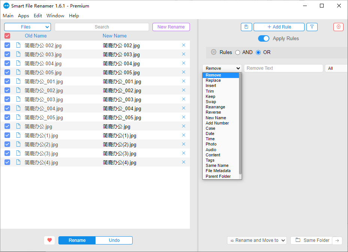Click the Add Rule button

pos(279,27)
